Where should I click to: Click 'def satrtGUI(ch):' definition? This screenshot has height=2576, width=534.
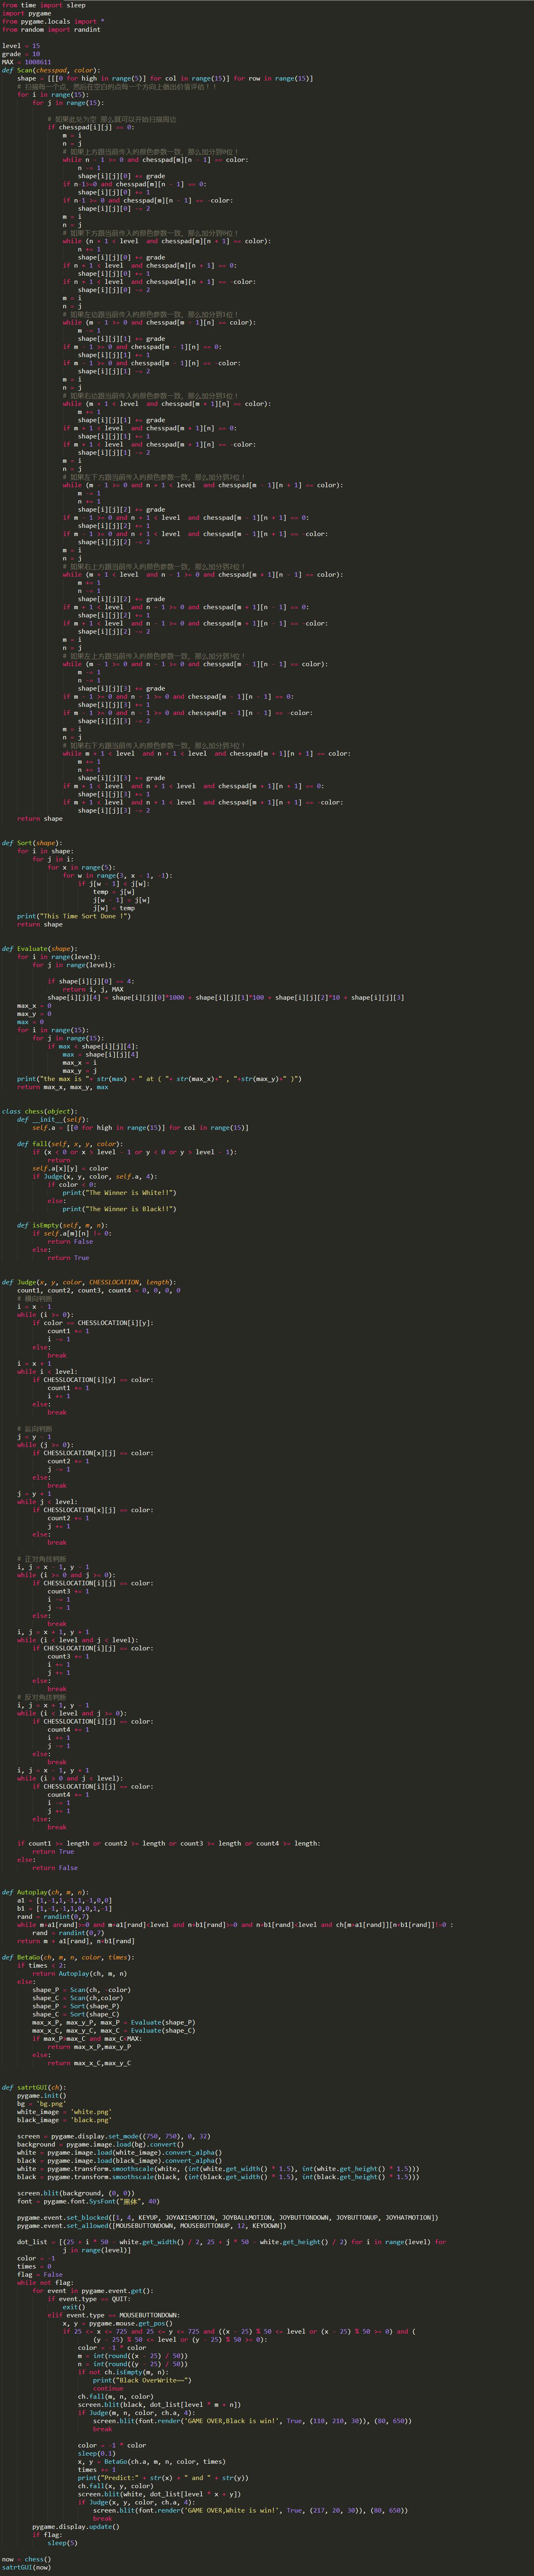(34, 2088)
